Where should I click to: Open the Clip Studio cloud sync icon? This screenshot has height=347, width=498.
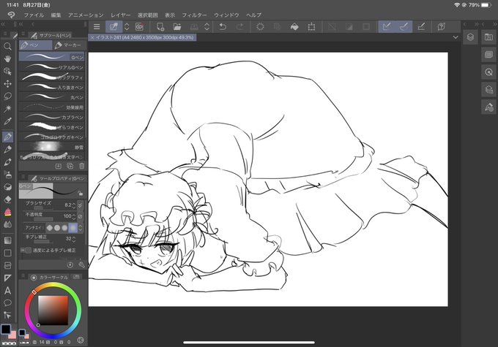point(139,27)
